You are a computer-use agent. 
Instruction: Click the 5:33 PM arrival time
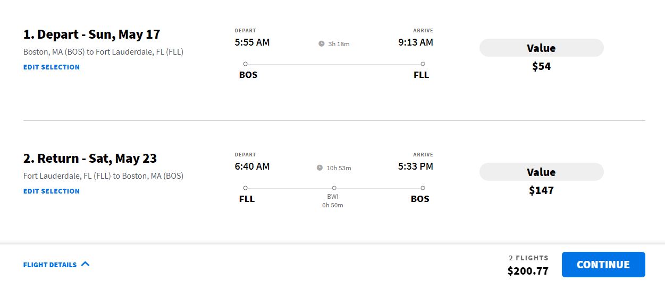[x=415, y=166]
